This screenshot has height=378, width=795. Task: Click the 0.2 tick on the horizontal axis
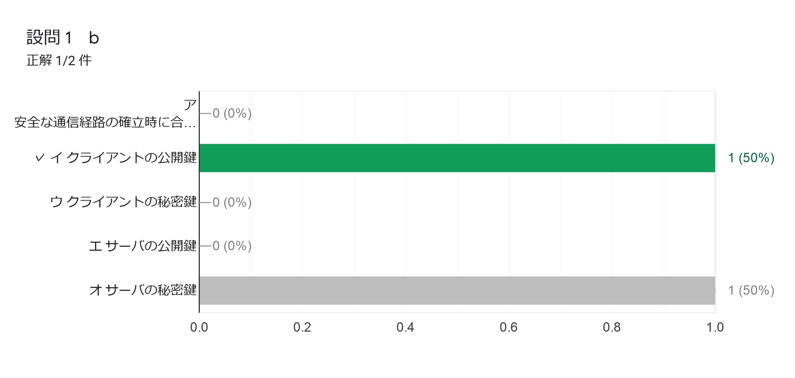[302, 327]
